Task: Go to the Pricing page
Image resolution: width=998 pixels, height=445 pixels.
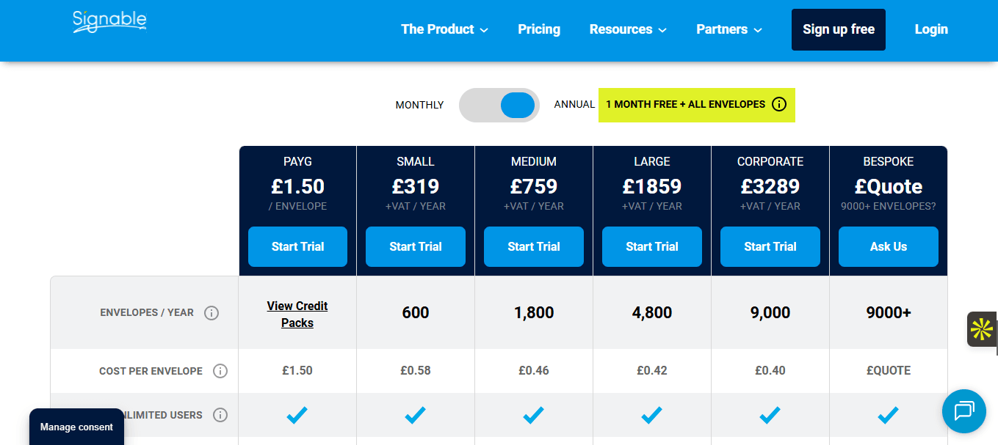Action: (539, 29)
